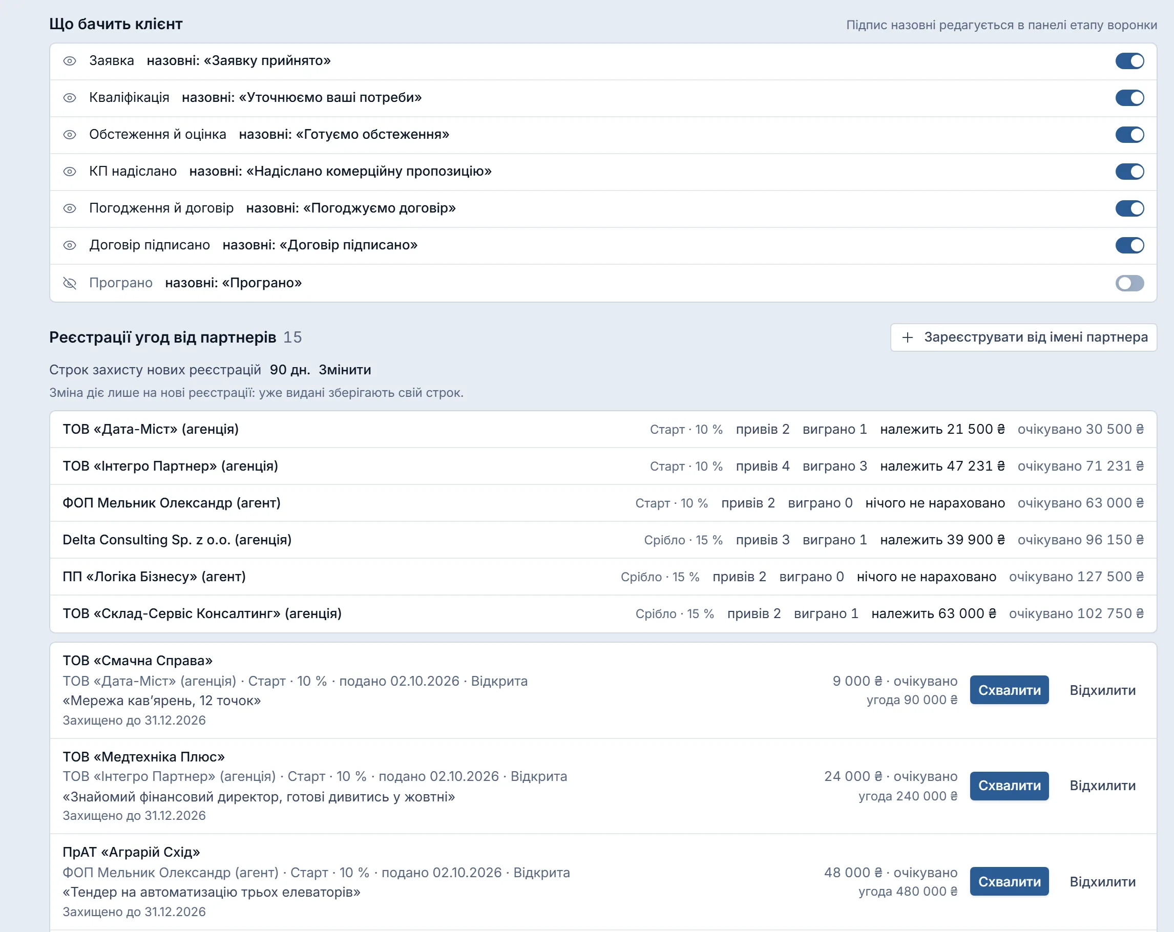Click the ПрАТ «Аграрій Схід» deal title
Viewport: 1174px width, 932px height.
coord(131,852)
